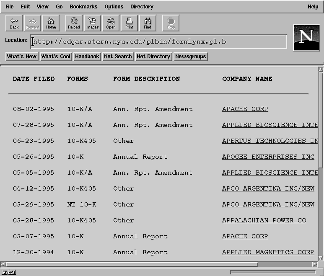Click the Back toolbar icon
Screen dimensions: 324x276
14,23
